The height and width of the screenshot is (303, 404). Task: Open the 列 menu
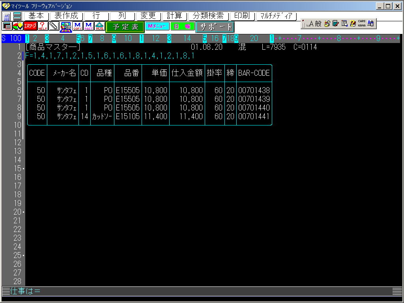pos(122,16)
